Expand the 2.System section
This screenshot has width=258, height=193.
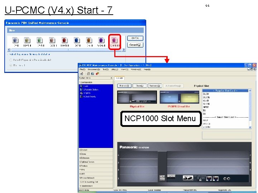(x=96, y=150)
